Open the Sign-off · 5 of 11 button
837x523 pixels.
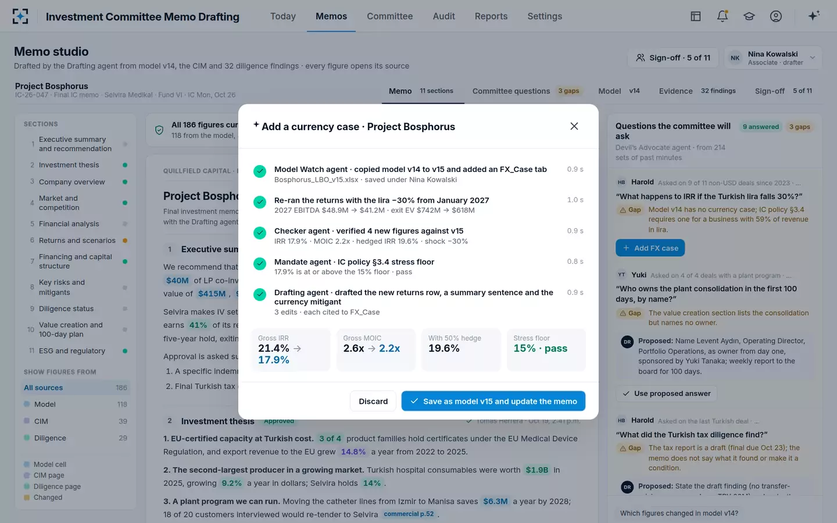pyautogui.click(x=674, y=58)
